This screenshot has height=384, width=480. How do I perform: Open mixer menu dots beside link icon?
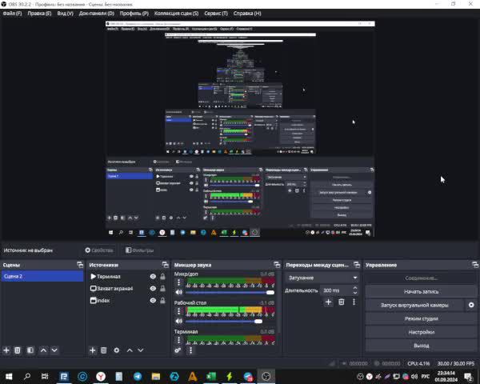tap(190, 350)
